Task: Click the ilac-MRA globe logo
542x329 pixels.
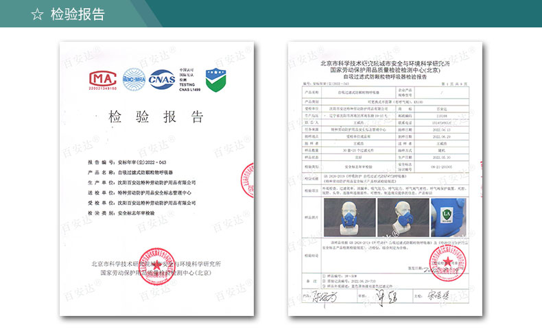Action: pyautogui.click(x=134, y=80)
